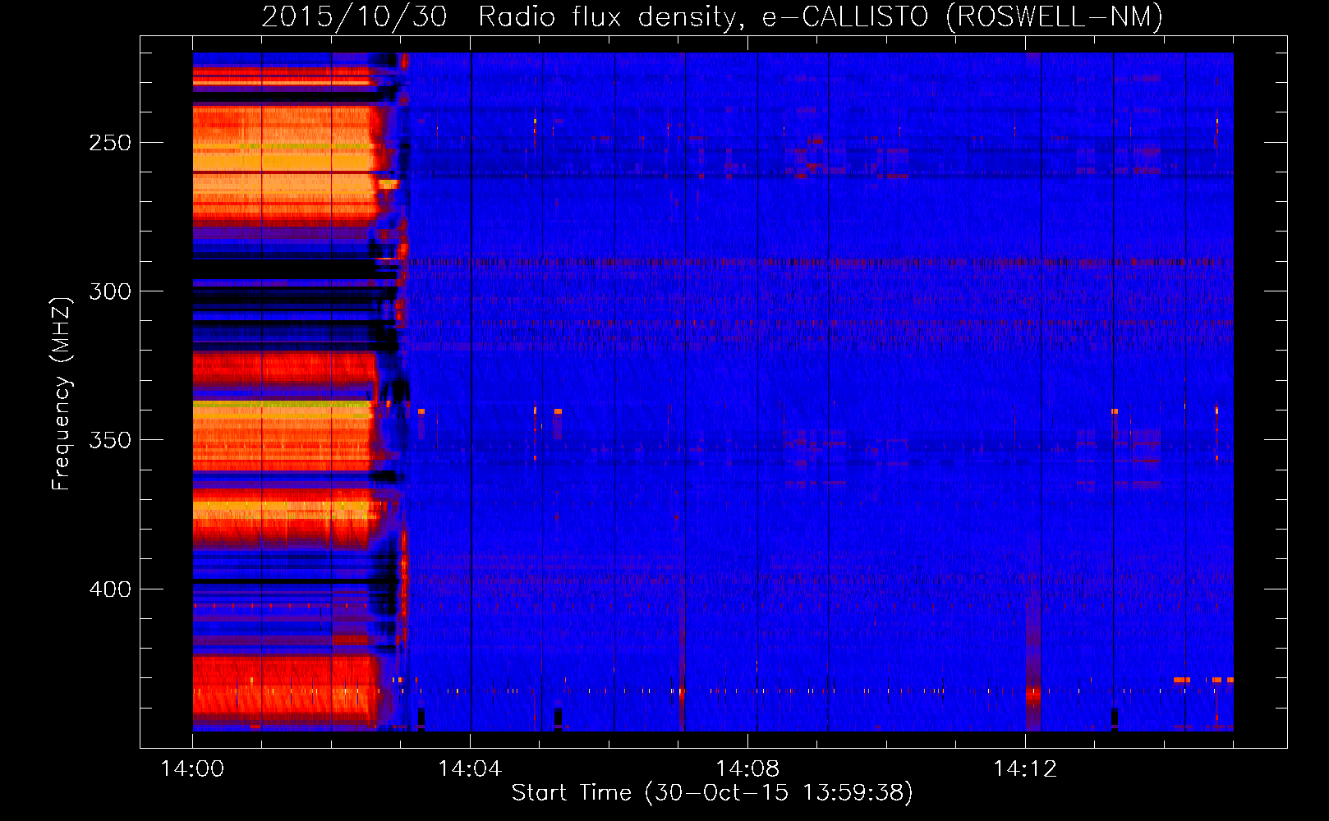Click the 'Frequency (MHZ)' axis label
Screen dimensions: 1329x821
pos(61,394)
